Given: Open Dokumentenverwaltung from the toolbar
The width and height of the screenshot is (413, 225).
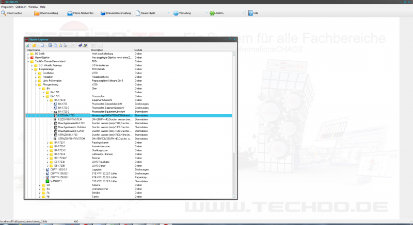Looking at the screenshot, I should (116, 13).
